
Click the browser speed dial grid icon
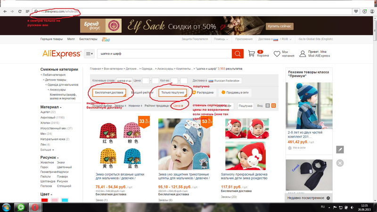[27, 11]
